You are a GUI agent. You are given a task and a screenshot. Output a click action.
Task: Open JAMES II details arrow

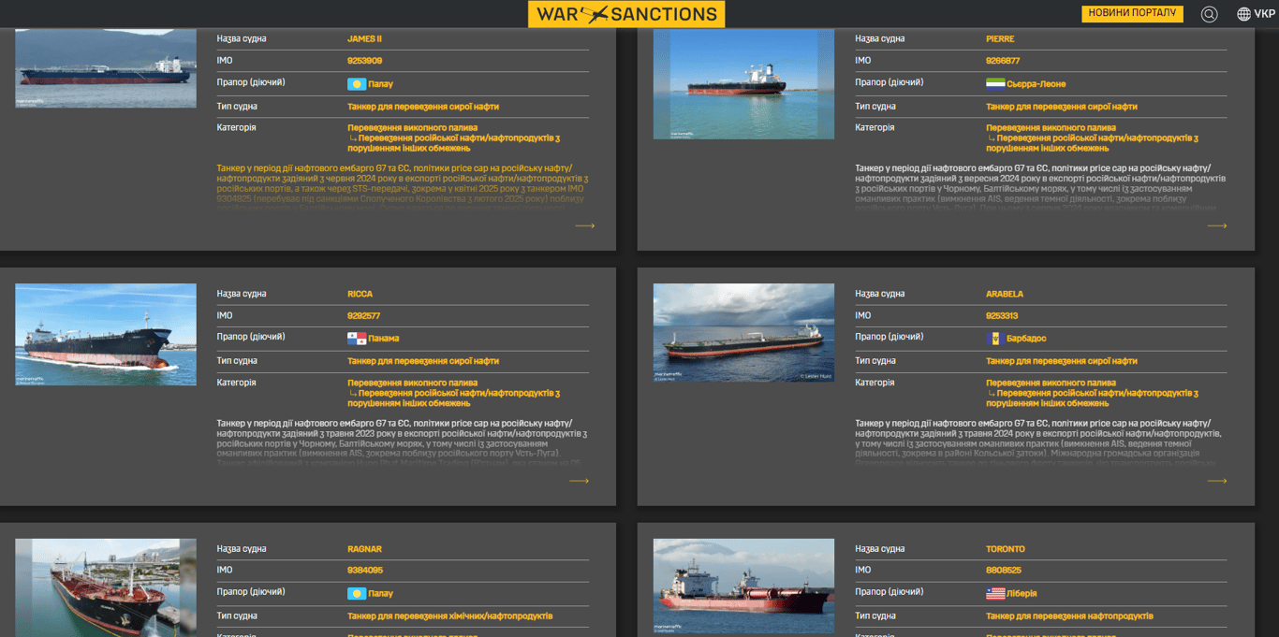click(x=584, y=225)
